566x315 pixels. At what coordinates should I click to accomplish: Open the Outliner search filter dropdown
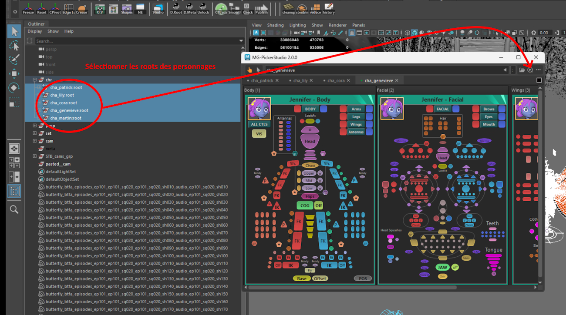tap(241, 41)
